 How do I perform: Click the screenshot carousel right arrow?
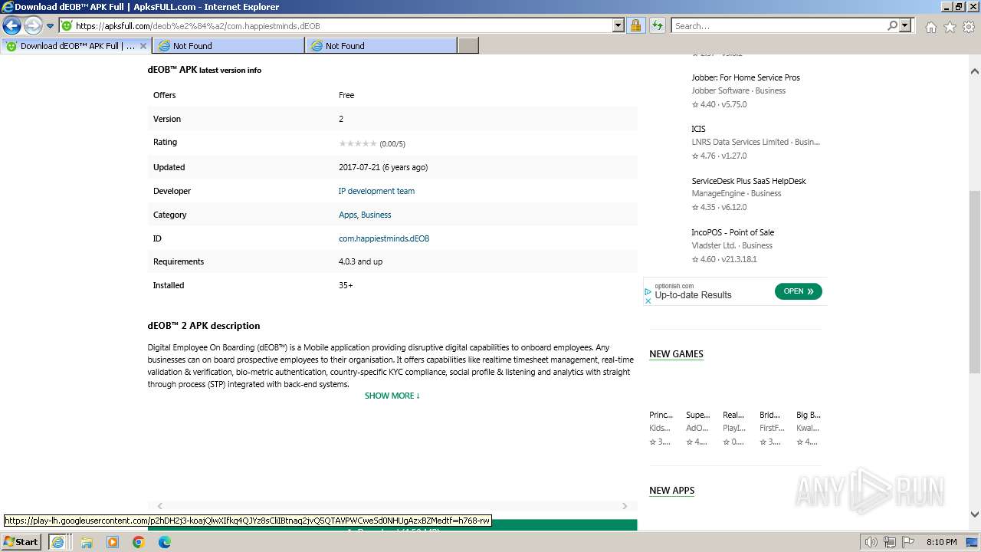pyautogui.click(x=625, y=506)
